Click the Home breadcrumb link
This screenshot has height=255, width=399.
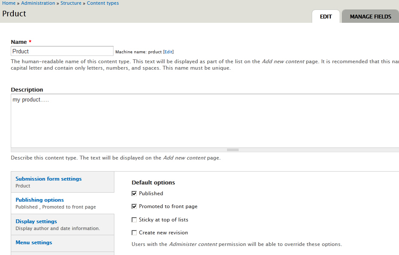click(9, 3)
